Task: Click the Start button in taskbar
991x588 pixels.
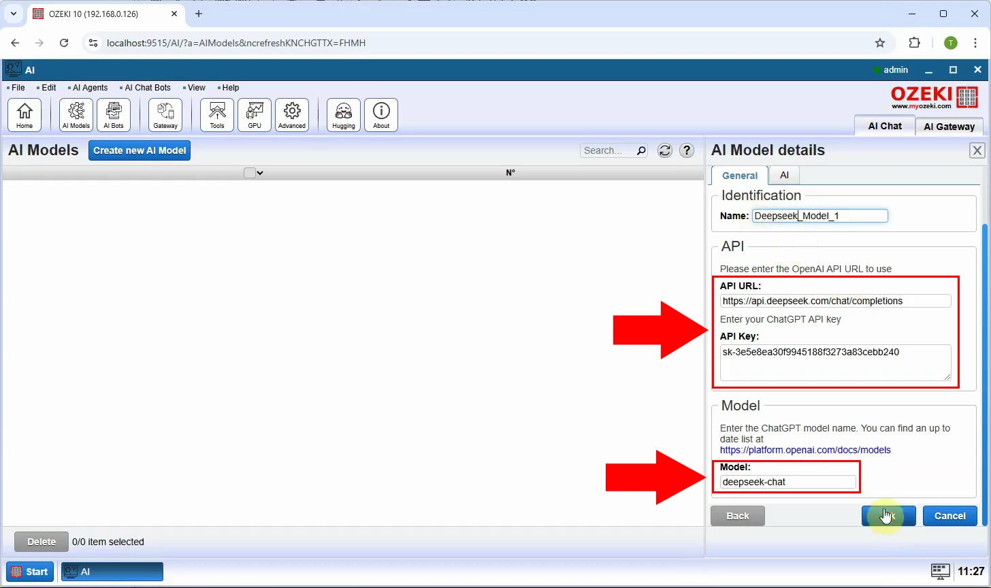Action: [29, 572]
